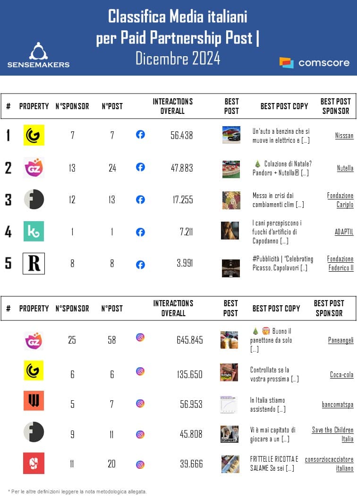
Task: Click the Facebook icon beside 3.991 interactions
Action: pyautogui.click(x=140, y=265)
